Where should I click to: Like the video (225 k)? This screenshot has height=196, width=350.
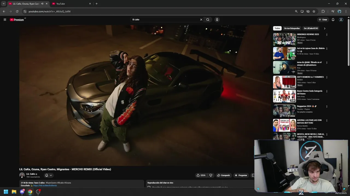tap(201, 175)
